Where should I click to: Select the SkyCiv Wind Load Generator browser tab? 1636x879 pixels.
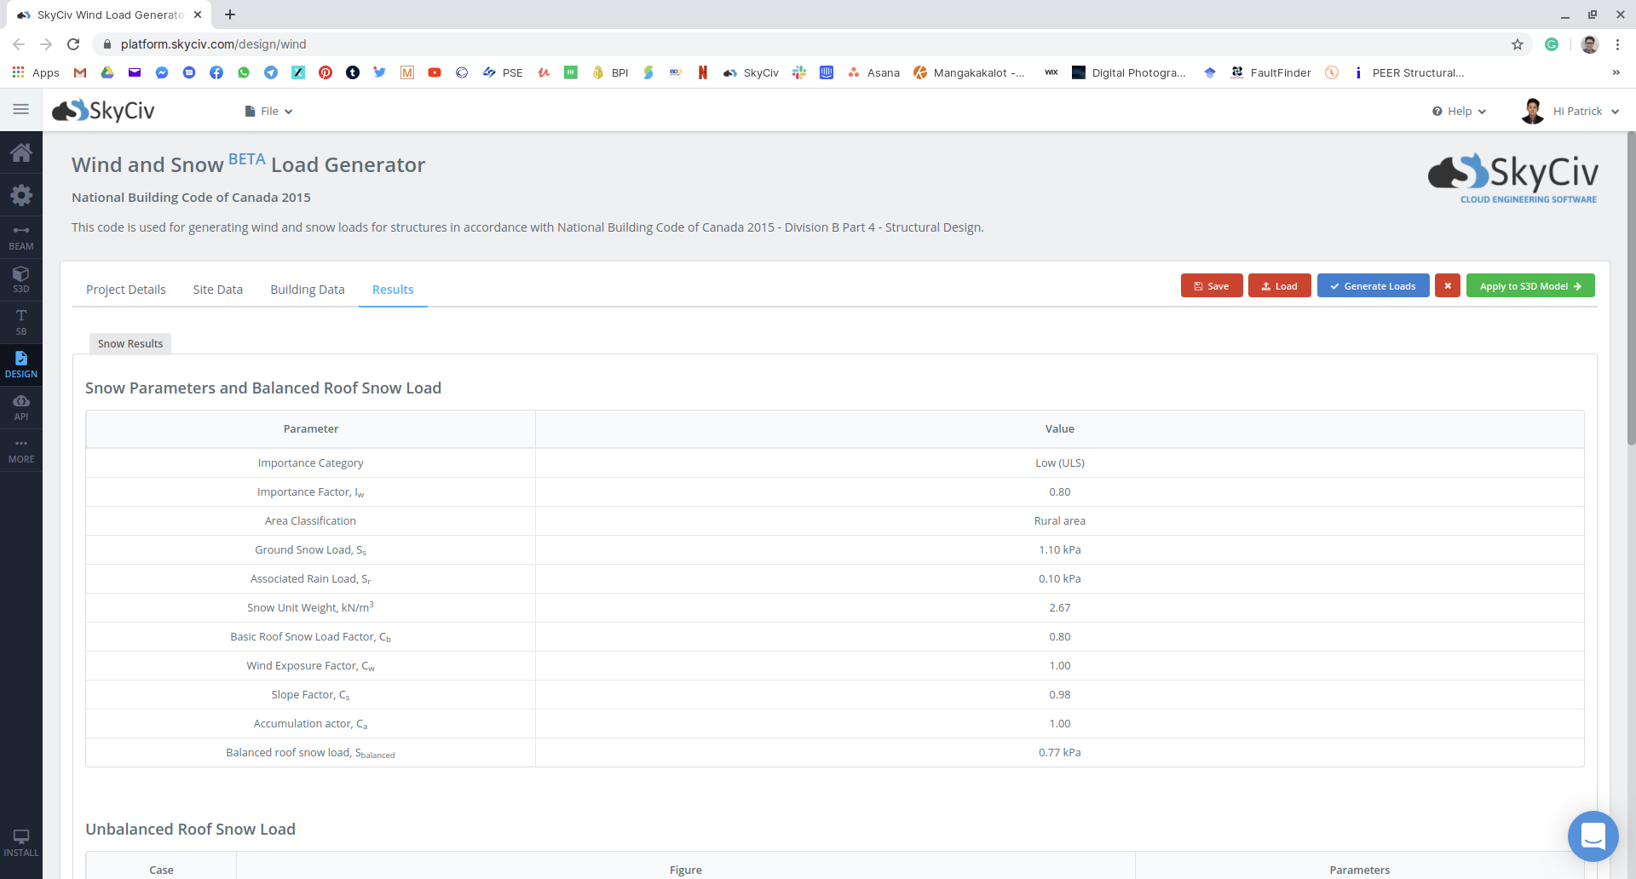click(x=109, y=14)
